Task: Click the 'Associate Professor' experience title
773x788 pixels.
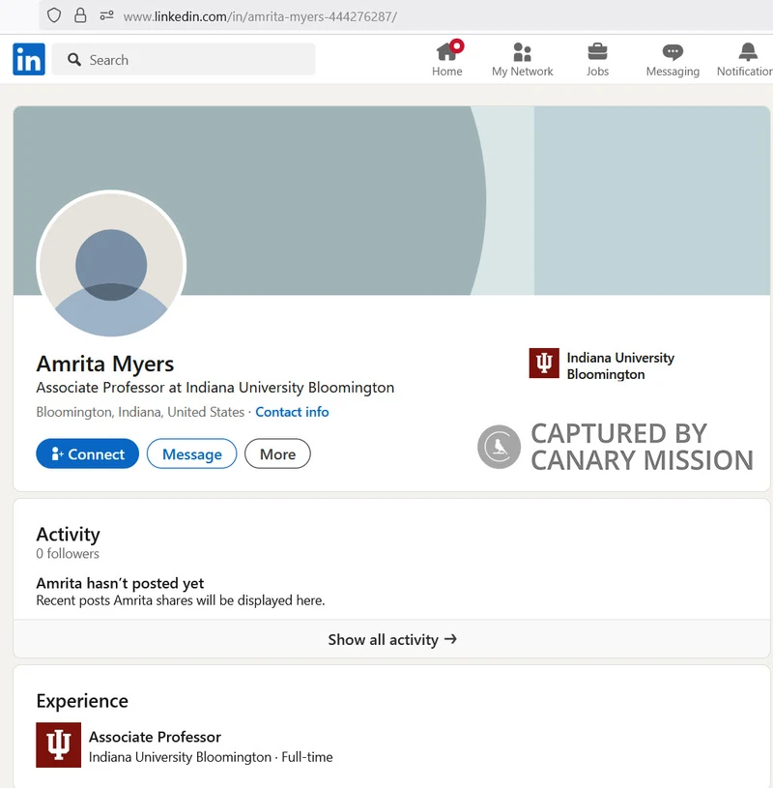Action: click(x=156, y=737)
